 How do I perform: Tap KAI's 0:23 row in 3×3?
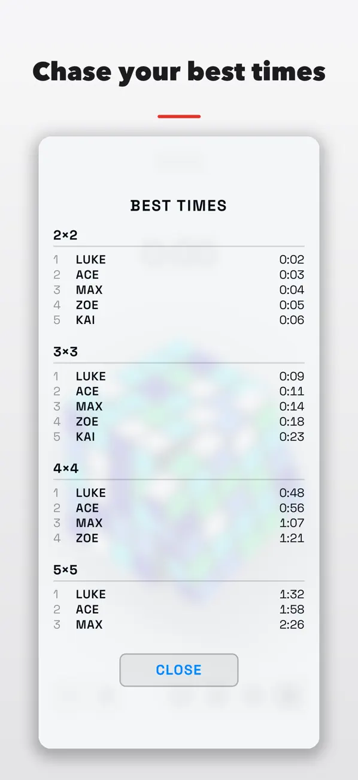pos(179,436)
